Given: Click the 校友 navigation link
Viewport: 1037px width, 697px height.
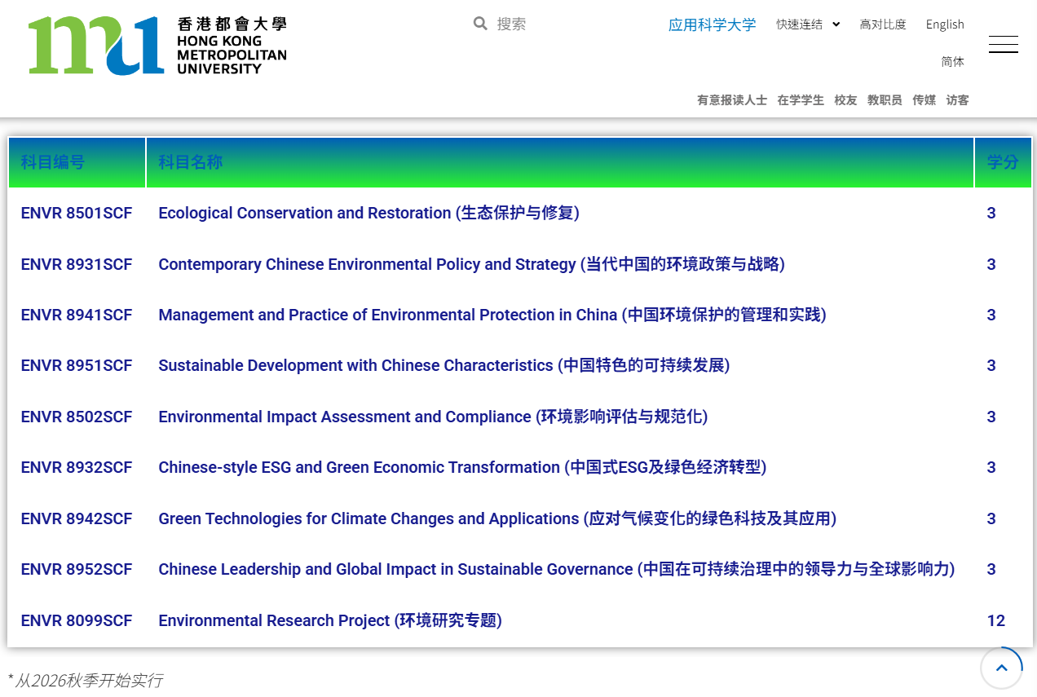Looking at the screenshot, I should pyautogui.click(x=845, y=99).
